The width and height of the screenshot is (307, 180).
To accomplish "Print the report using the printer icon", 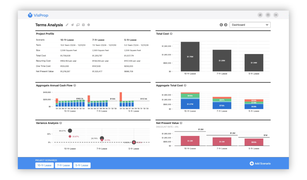I will pos(83,25).
